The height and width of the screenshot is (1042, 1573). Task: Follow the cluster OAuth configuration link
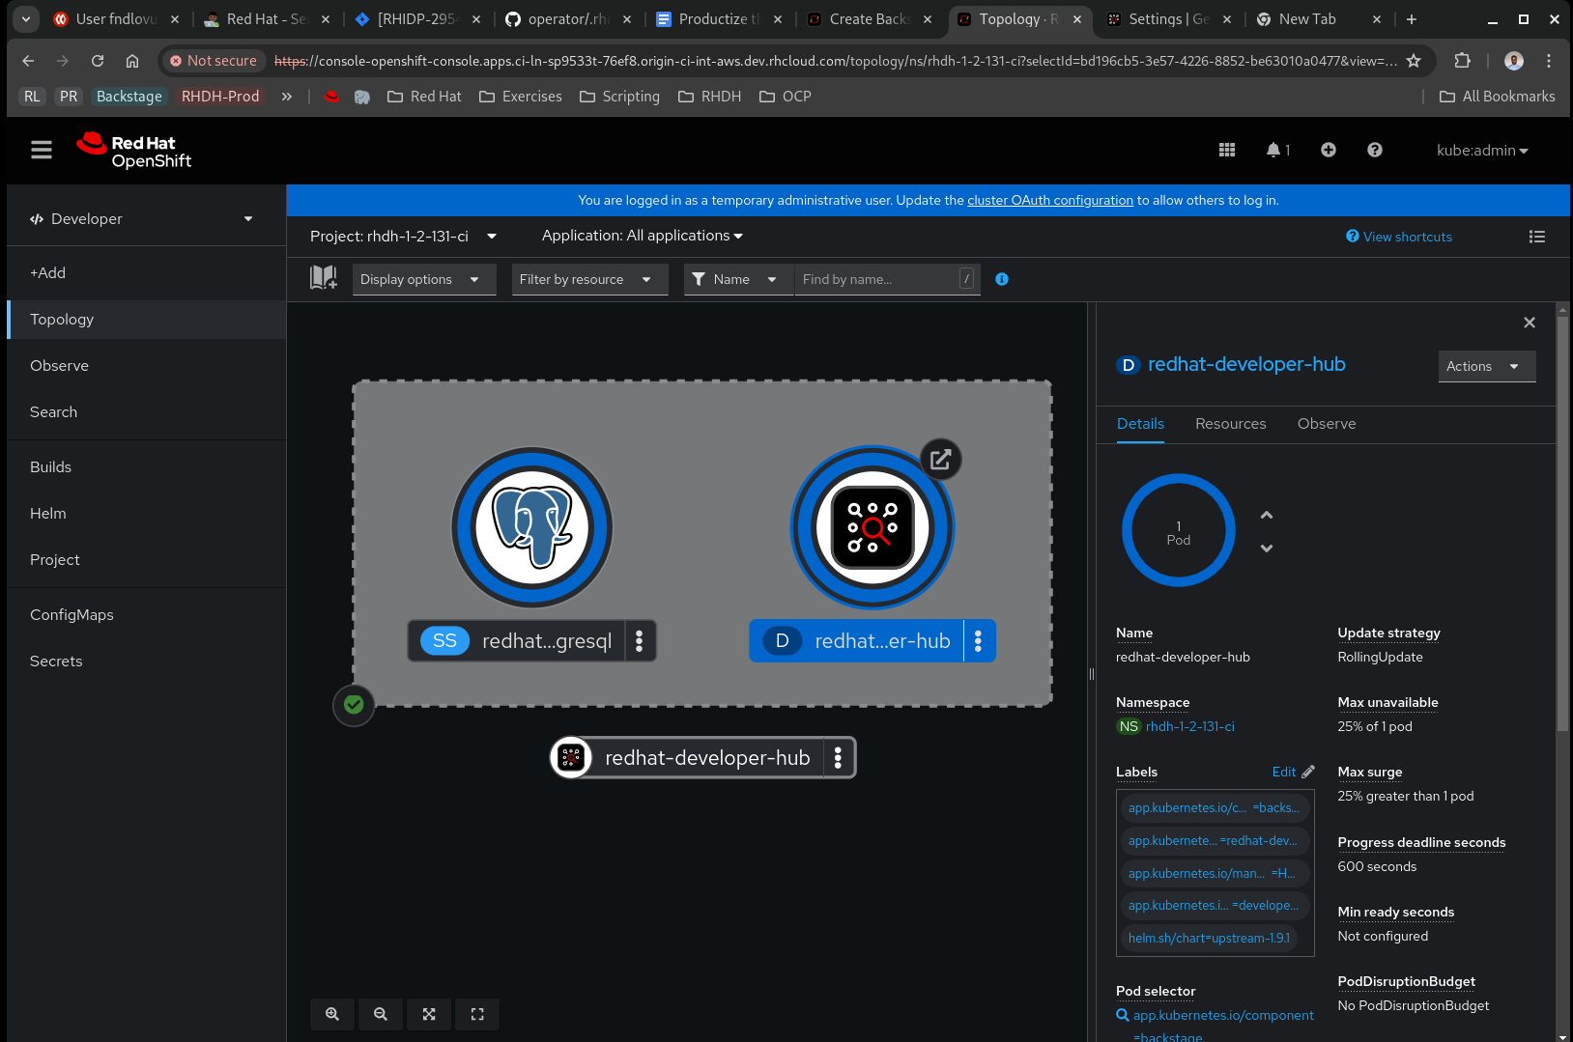click(1050, 200)
